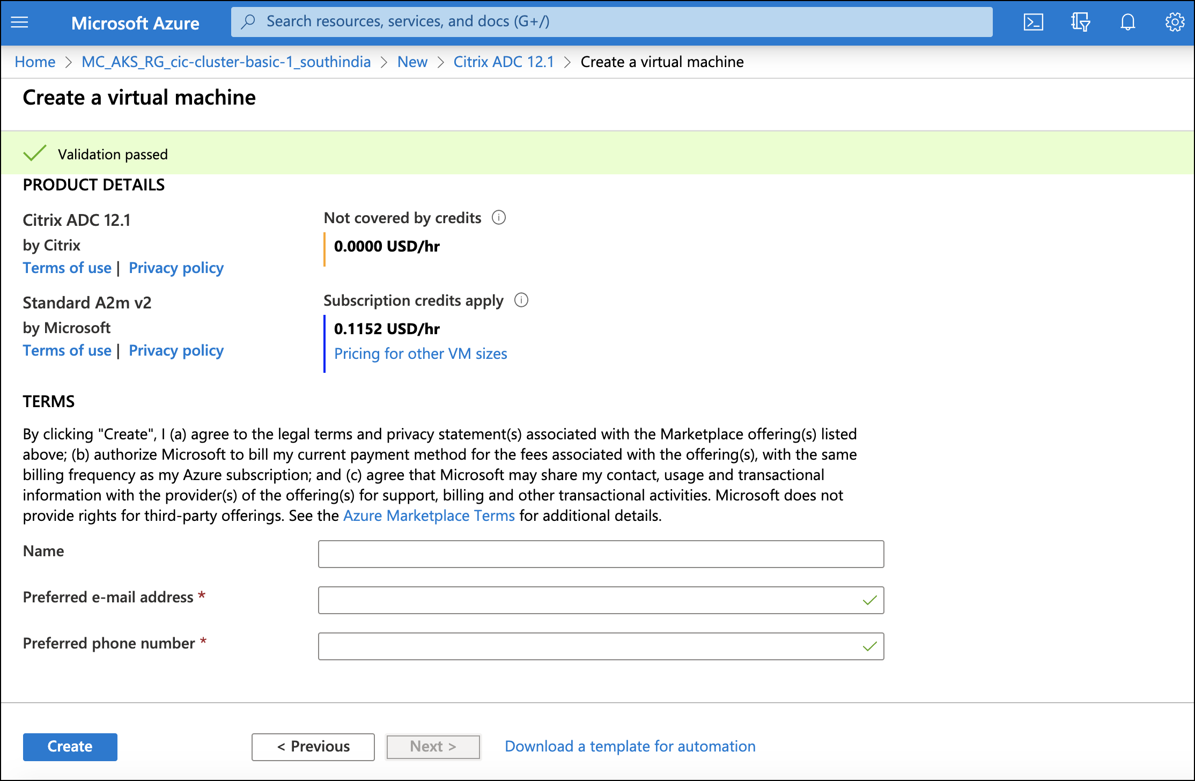1195x781 pixels.
Task: Open Microsoft Privacy policy link
Action: 176,350
